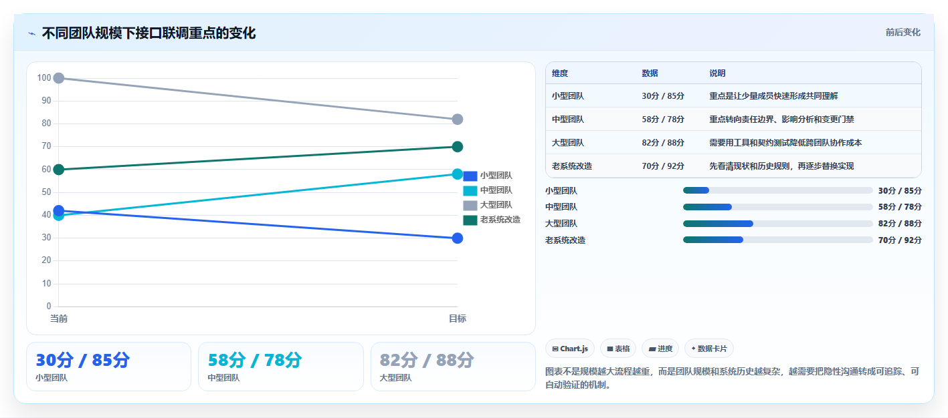The width and height of the screenshot is (948, 418).
Task: Click the 前后变化 label in the header
Action: 903,32
